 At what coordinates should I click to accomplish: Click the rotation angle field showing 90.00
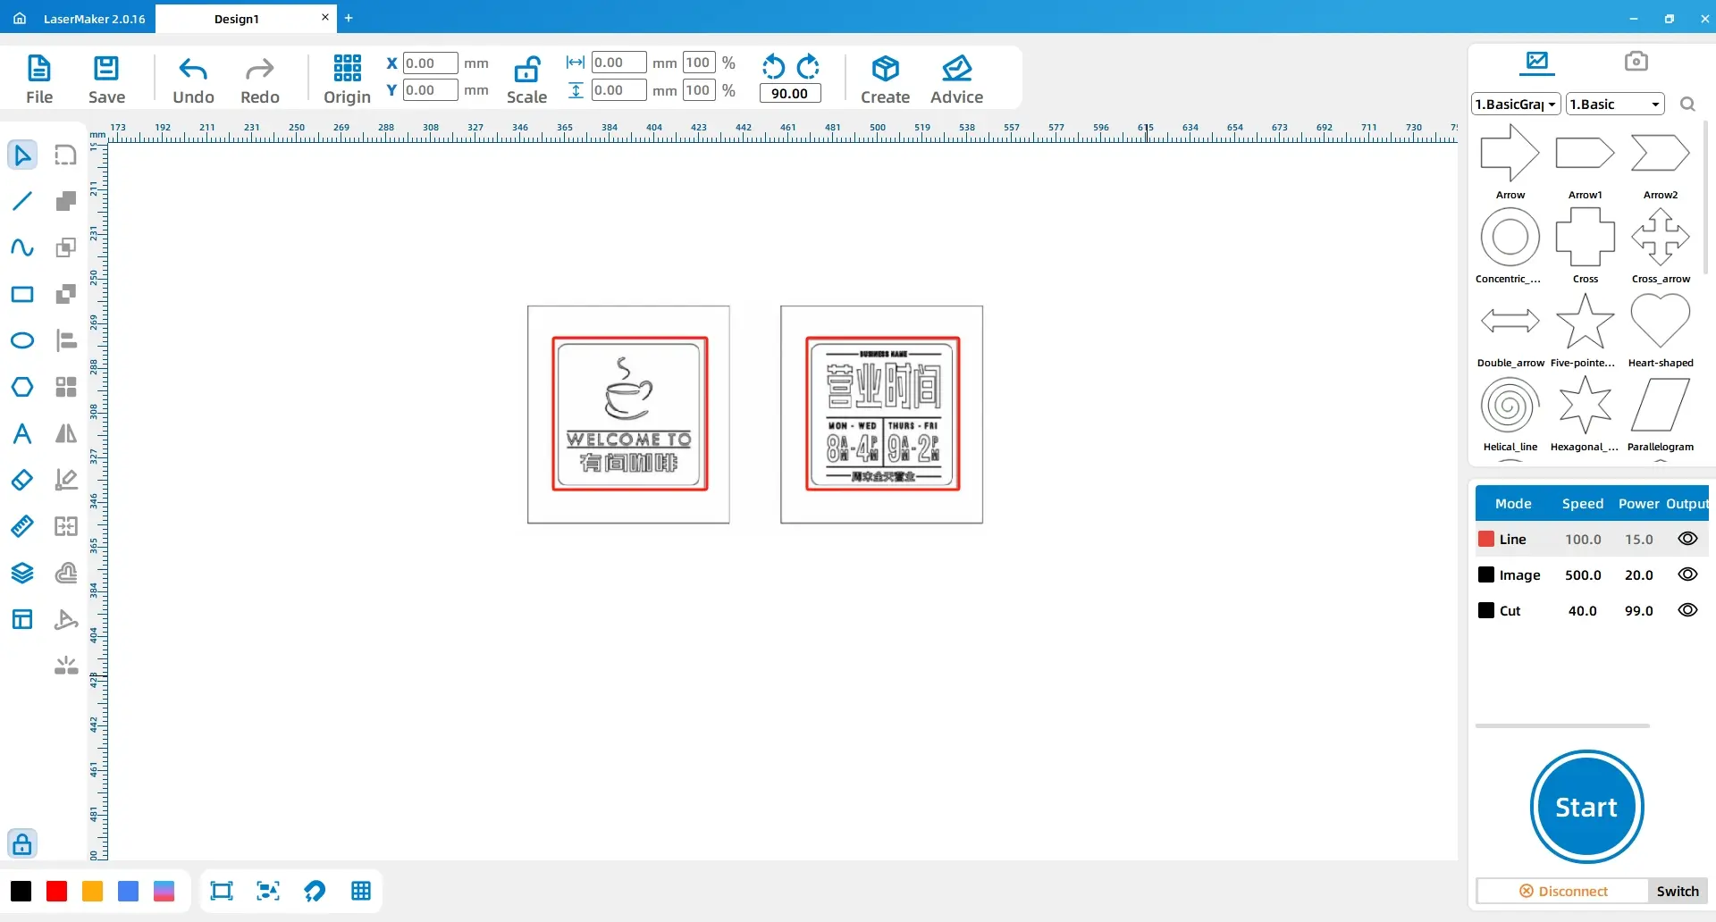(x=790, y=94)
